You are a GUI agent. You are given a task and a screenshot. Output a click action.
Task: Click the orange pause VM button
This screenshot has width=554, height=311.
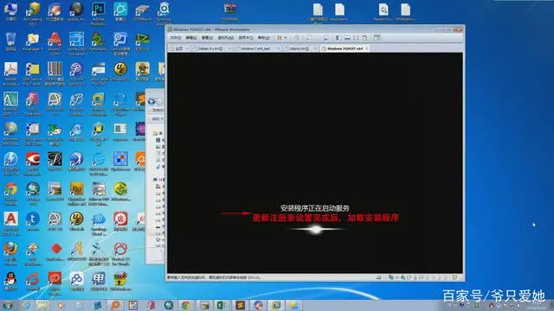tap(280, 38)
